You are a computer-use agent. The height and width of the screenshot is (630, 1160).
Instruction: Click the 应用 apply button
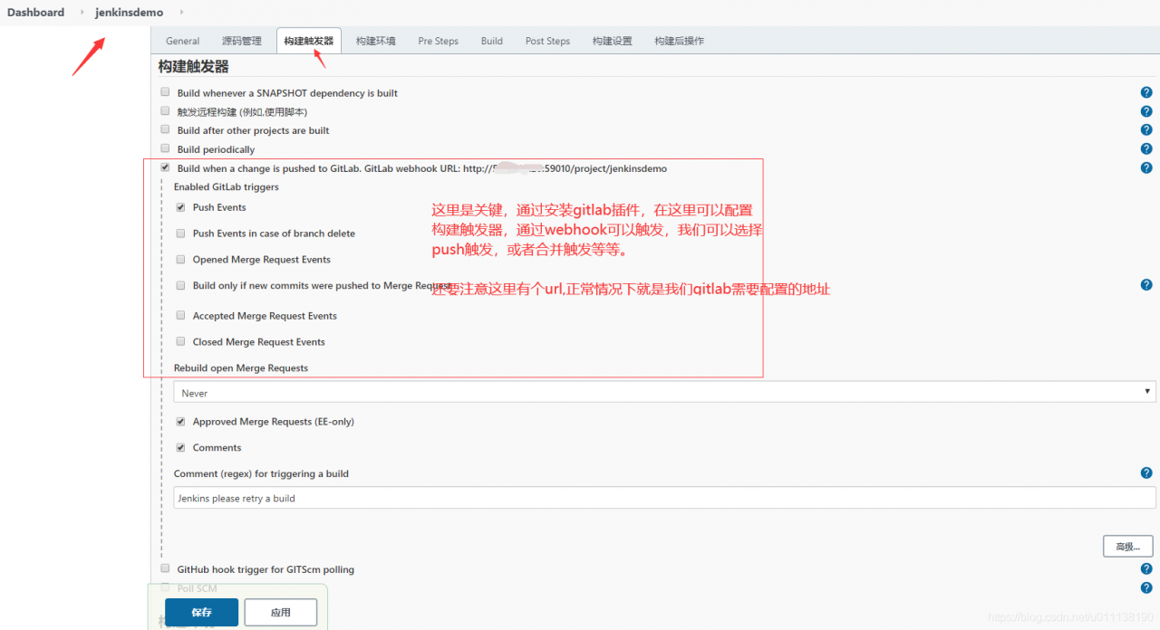281,612
